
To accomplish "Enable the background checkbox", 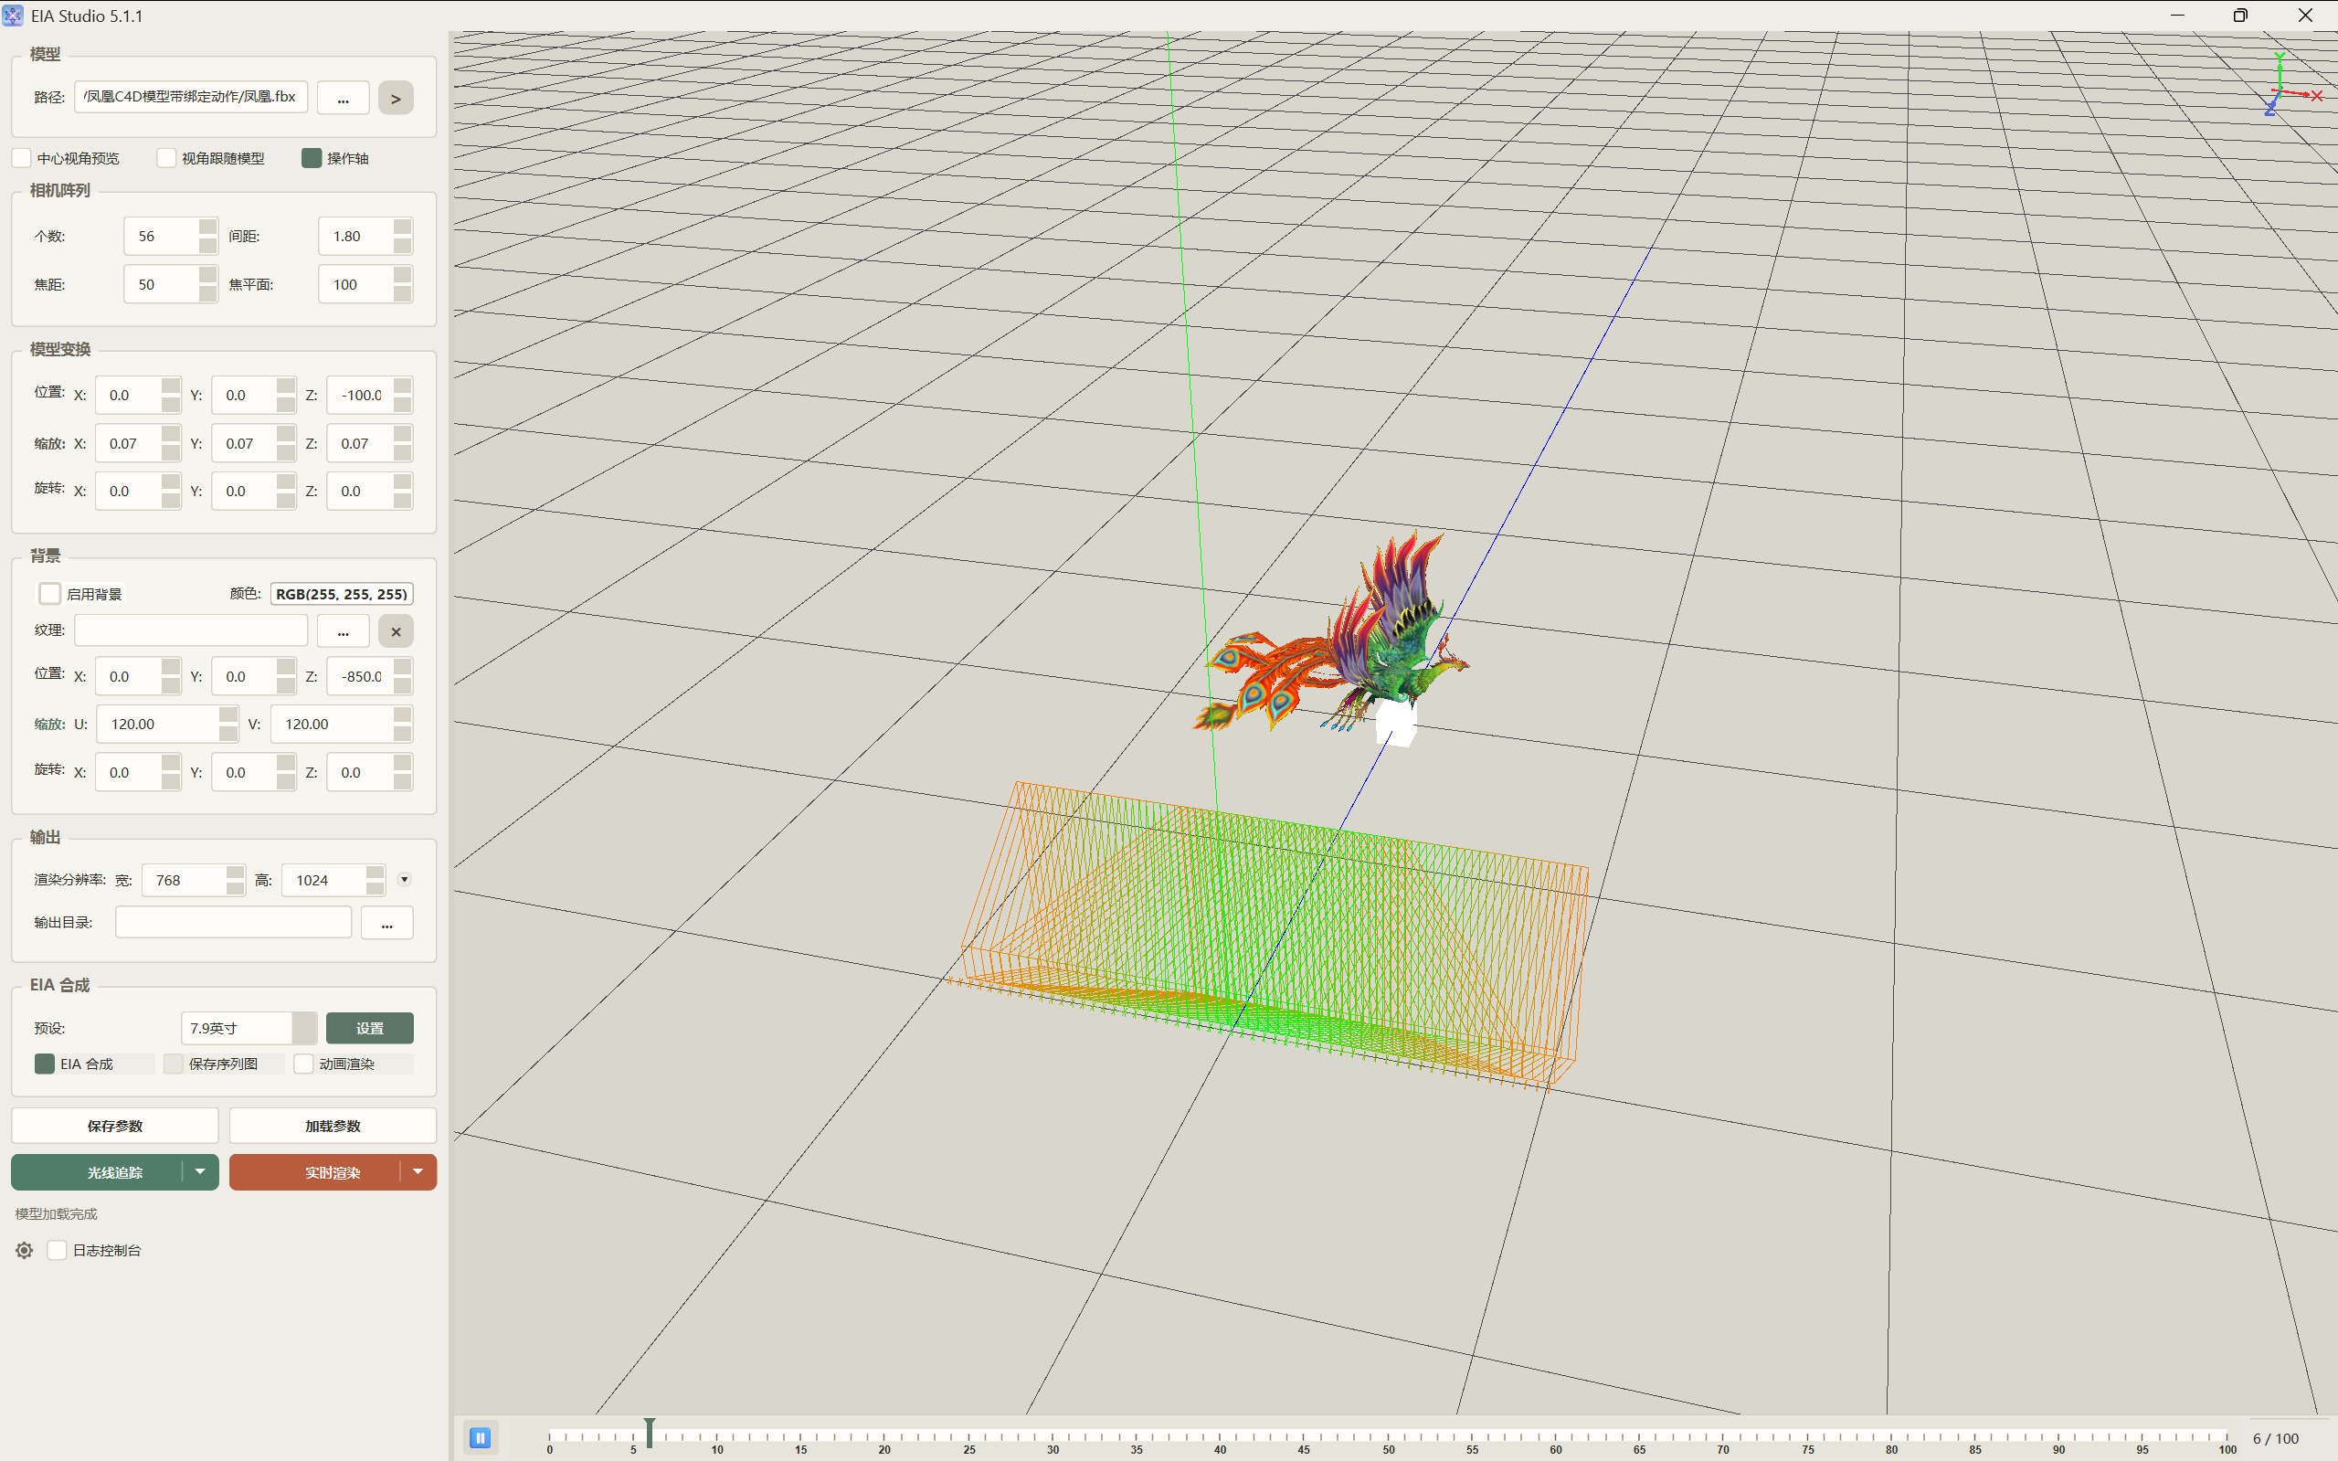I will tap(49, 593).
